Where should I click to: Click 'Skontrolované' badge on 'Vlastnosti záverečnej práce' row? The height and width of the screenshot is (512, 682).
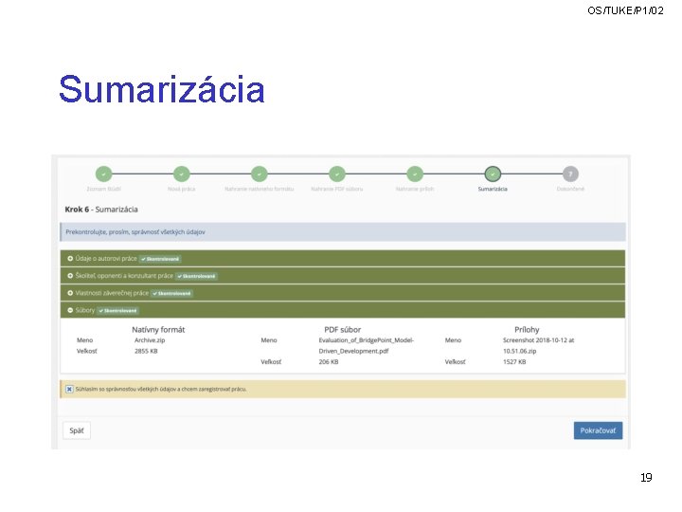(x=171, y=293)
